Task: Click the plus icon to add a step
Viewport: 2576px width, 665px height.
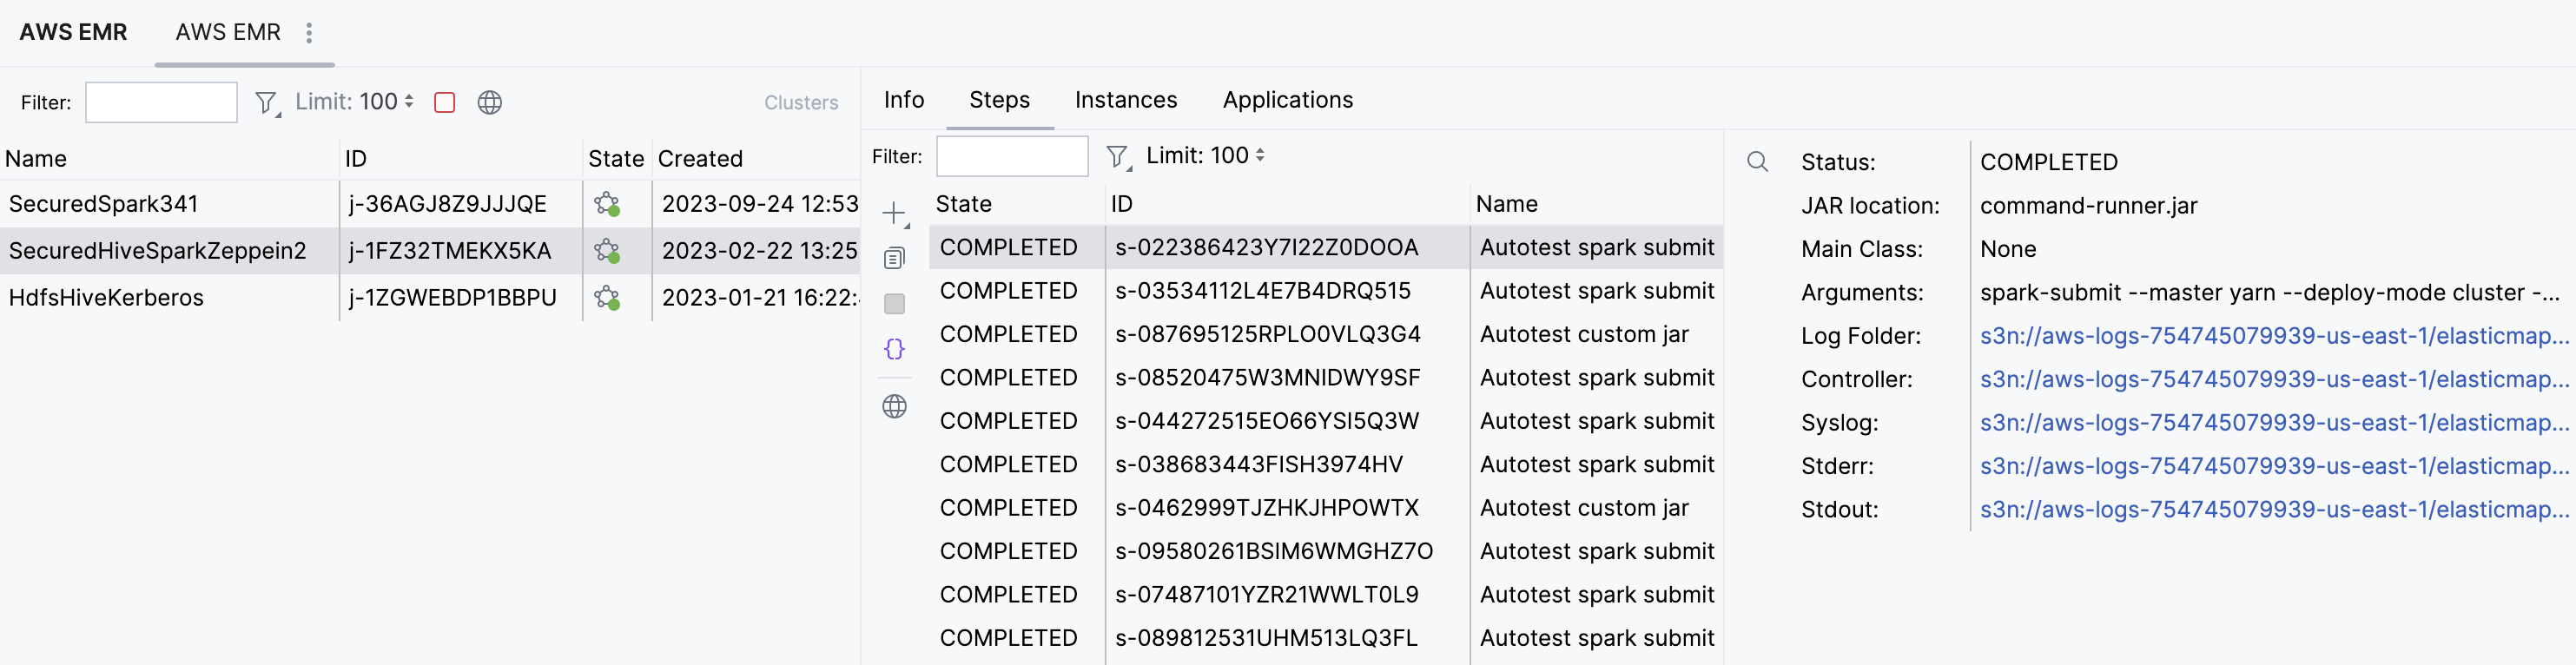Action: pos(894,213)
